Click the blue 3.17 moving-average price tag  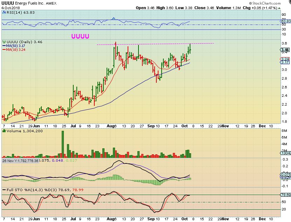point(285,62)
